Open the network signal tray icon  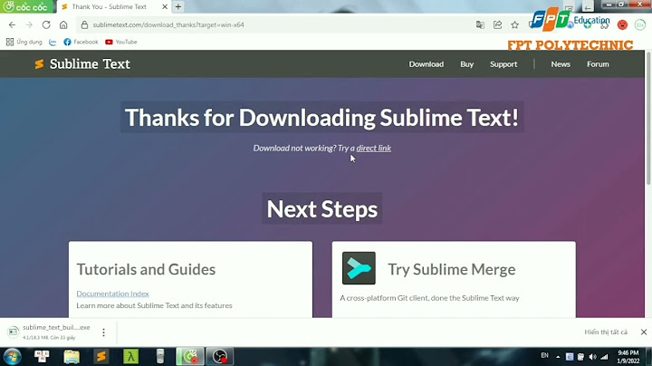[604, 357]
